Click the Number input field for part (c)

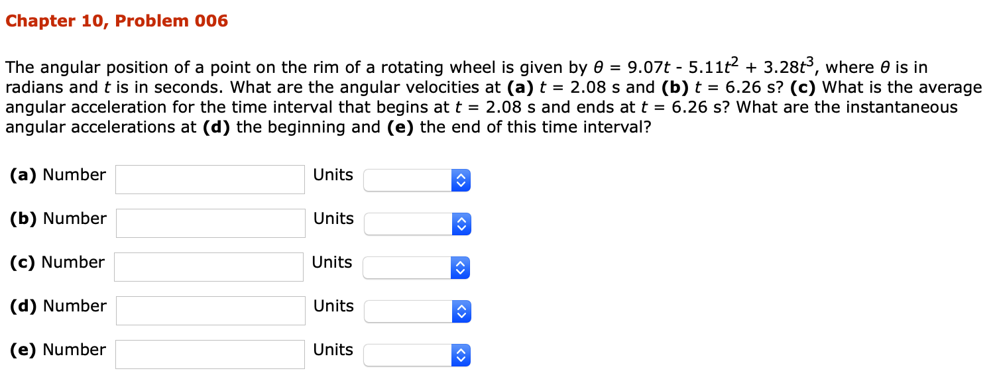(208, 267)
